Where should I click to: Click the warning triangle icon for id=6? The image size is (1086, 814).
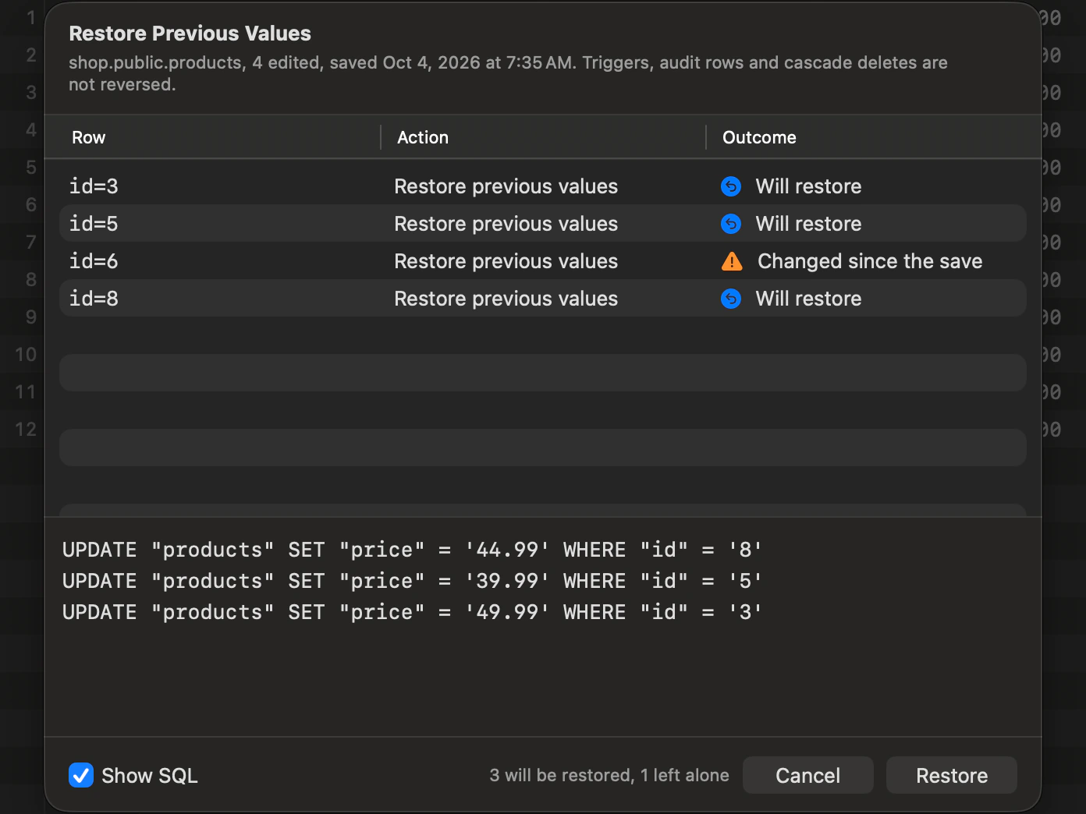(732, 261)
